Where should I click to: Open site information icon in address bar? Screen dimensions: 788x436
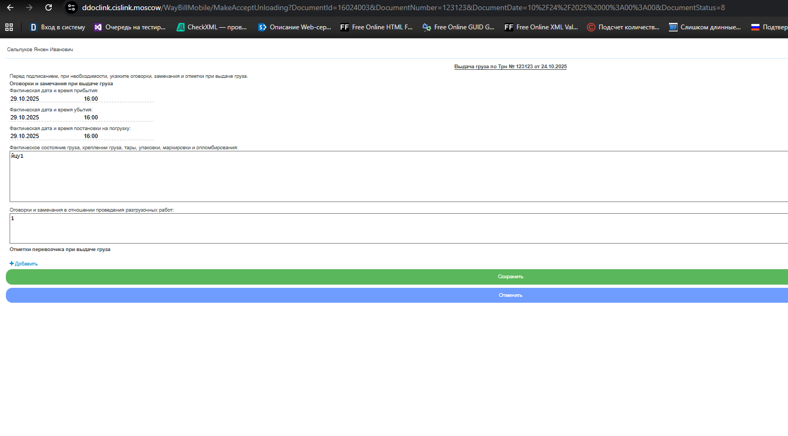click(x=71, y=7)
